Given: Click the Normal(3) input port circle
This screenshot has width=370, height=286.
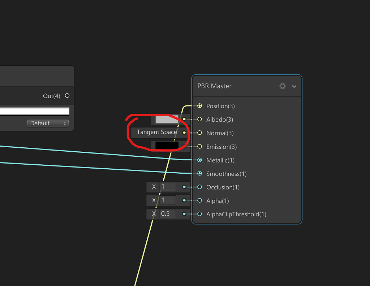Looking at the screenshot, I should tap(199, 133).
